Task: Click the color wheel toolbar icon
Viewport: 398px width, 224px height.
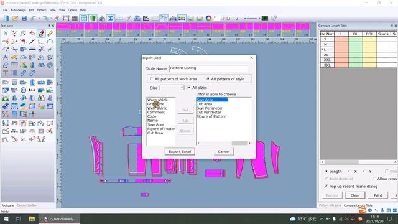Action: tap(209, 18)
